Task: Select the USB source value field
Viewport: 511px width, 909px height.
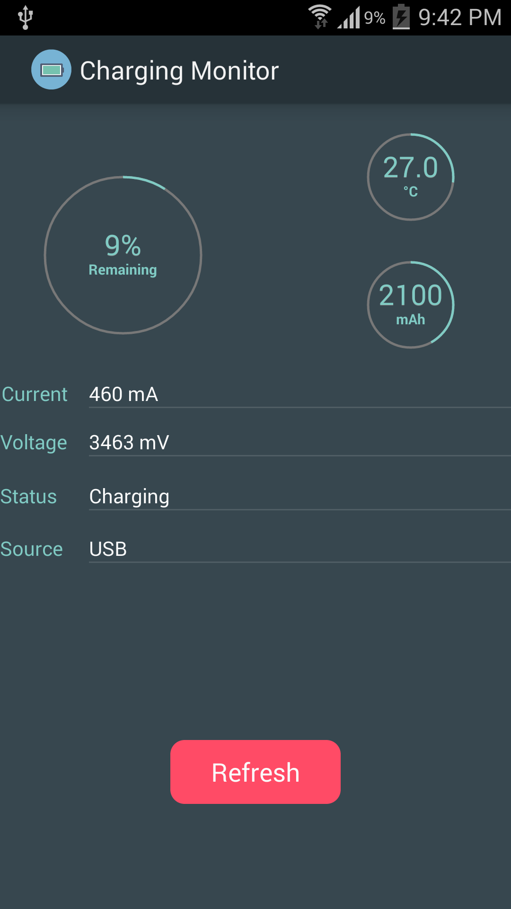Action: click(x=300, y=549)
